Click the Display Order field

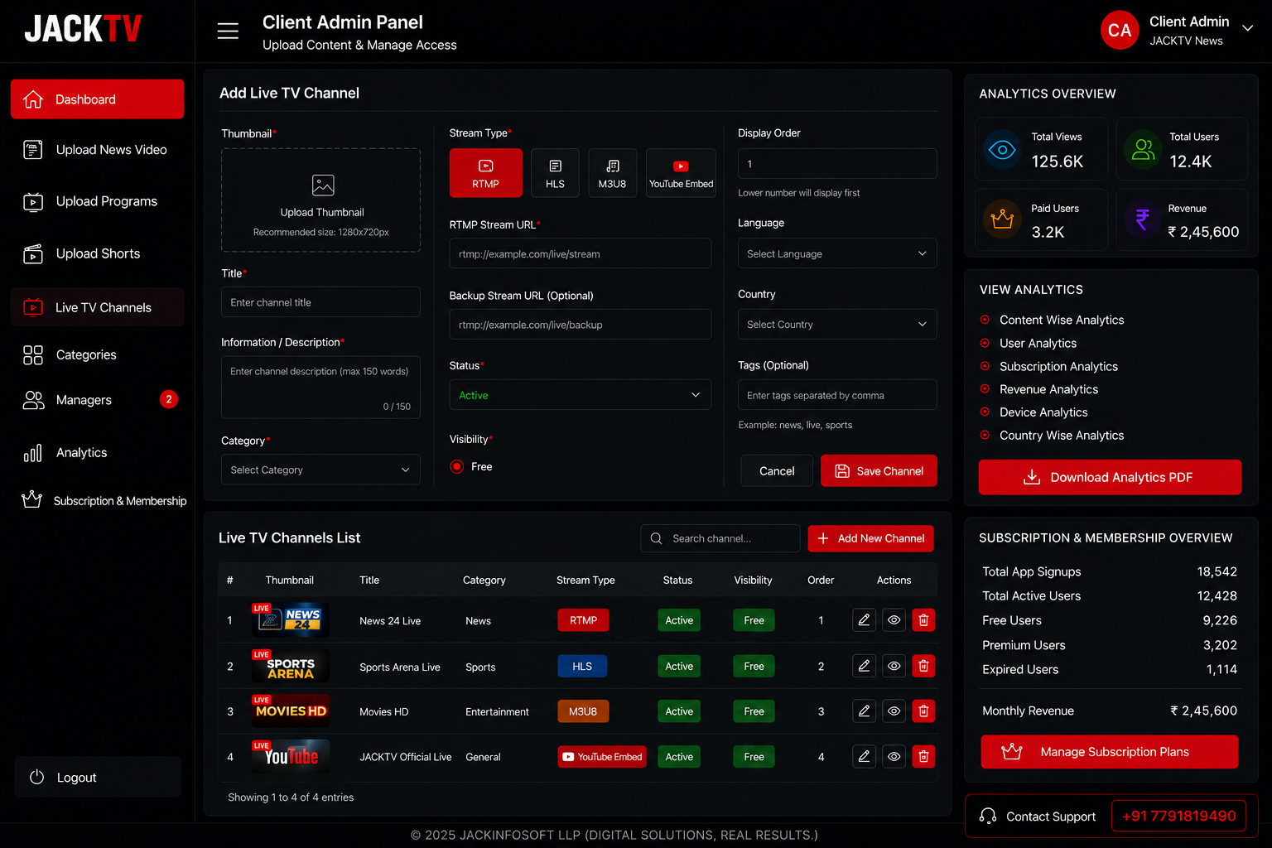pos(837,164)
